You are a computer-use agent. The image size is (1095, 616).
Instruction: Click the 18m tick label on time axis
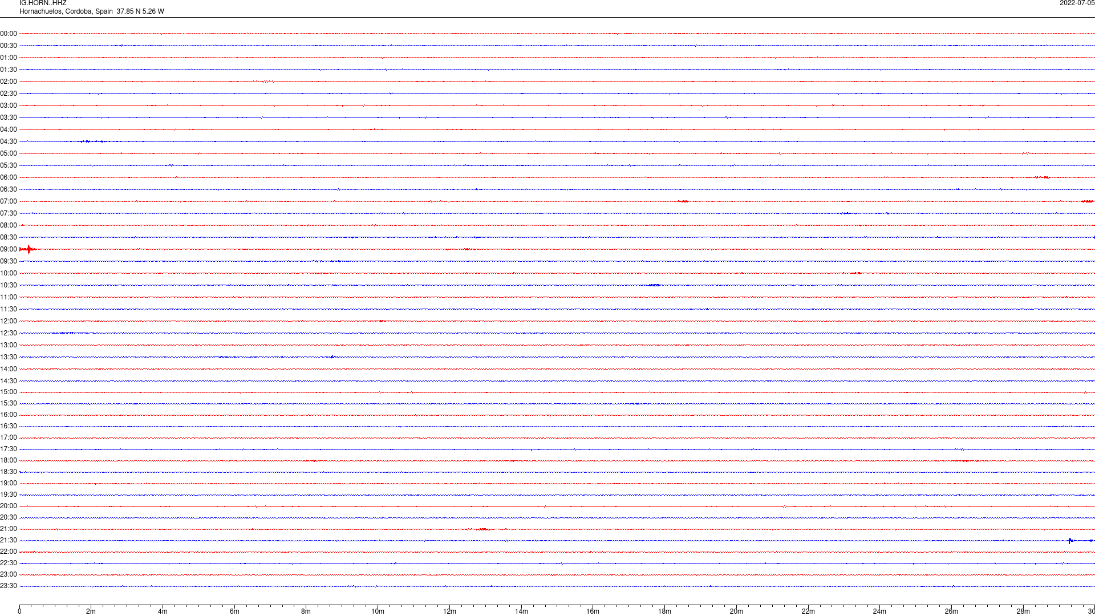point(664,611)
